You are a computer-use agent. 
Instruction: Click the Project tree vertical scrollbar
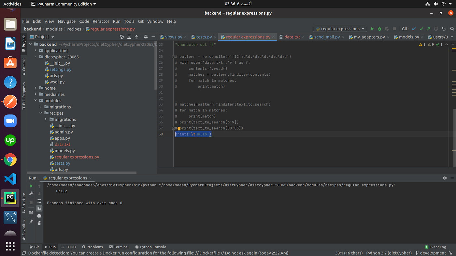[156, 65]
